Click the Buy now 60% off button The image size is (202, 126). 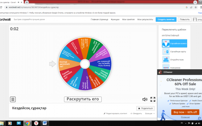pos(185,112)
